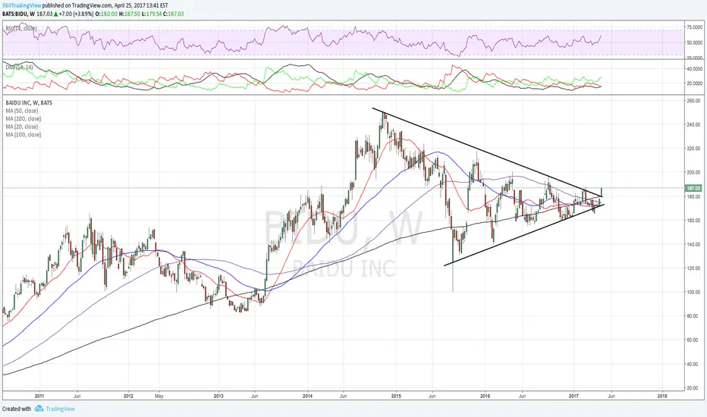Click the 2017 time axis label
Viewport: 707px width, 417px height.
click(x=573, y=397)
